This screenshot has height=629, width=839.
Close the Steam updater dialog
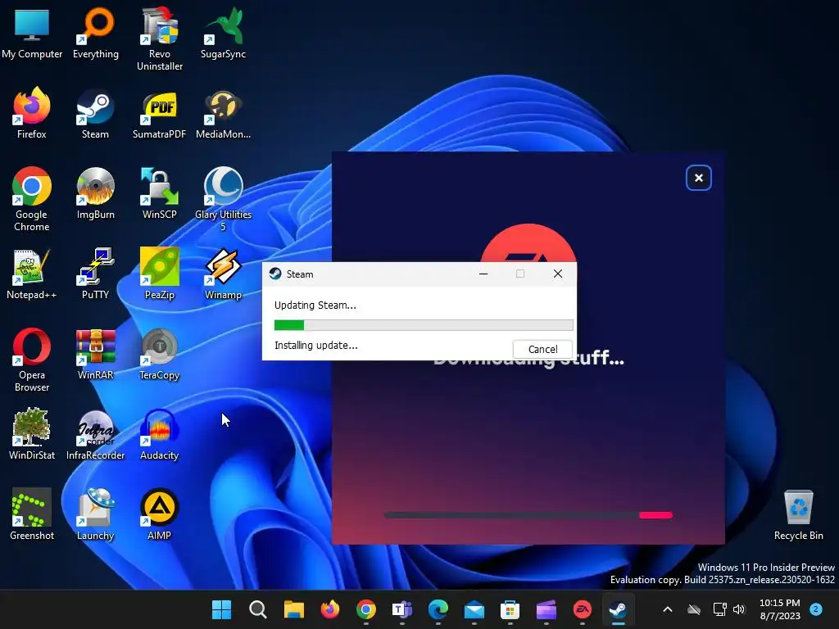click(x=557, y=274)
